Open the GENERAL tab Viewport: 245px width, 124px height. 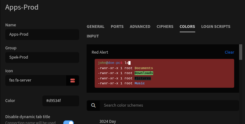(96, 27)
